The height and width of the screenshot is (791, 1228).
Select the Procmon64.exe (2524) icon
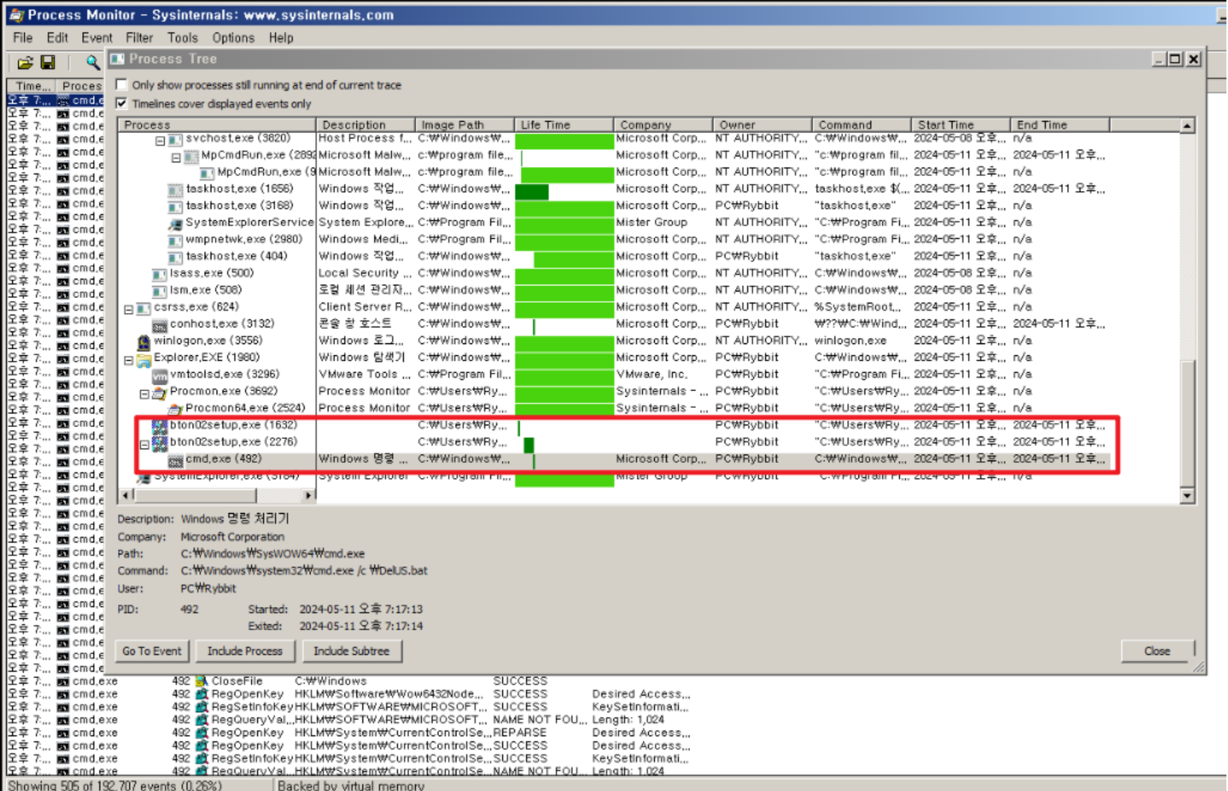coord(175,409)
